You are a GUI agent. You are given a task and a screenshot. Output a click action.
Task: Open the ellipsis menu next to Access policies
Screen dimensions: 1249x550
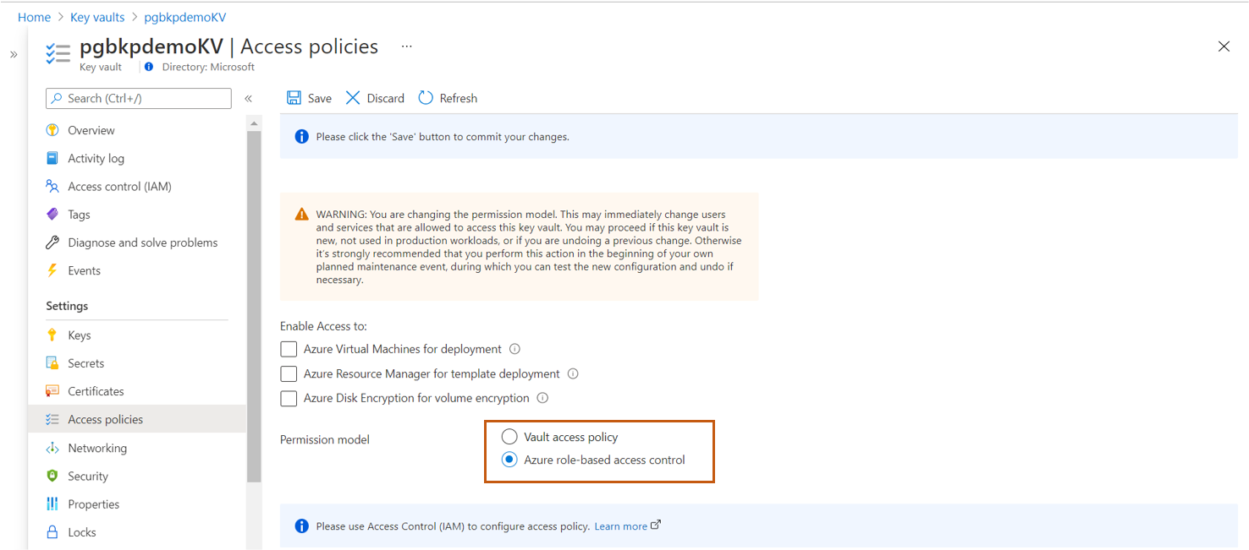[x=406, y=46]
